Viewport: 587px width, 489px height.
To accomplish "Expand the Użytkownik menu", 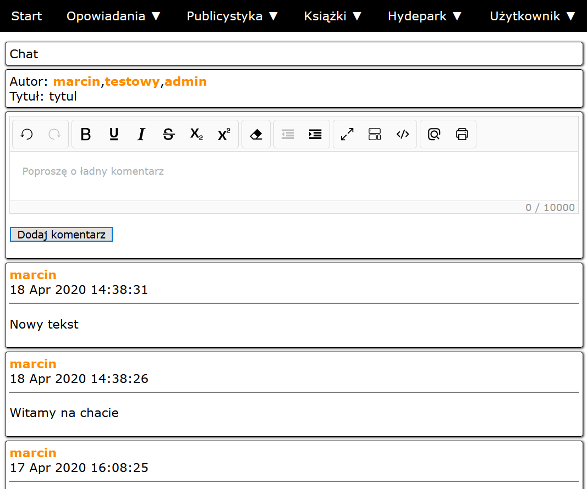I will (x=533, y=16).
